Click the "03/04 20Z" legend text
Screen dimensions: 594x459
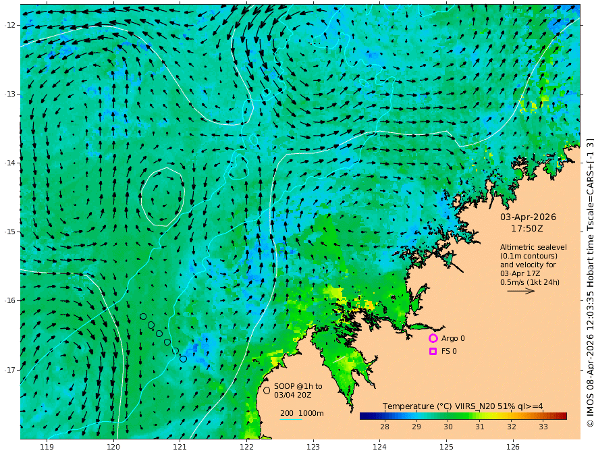(x=293, y=395)
